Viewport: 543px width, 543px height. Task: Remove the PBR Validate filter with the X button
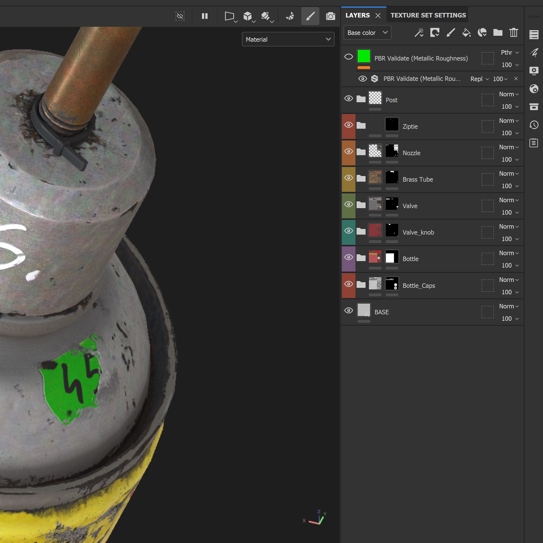click(516, 79)
